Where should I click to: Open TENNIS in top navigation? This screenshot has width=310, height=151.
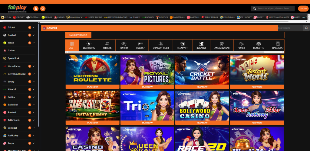tap(47, 17)
